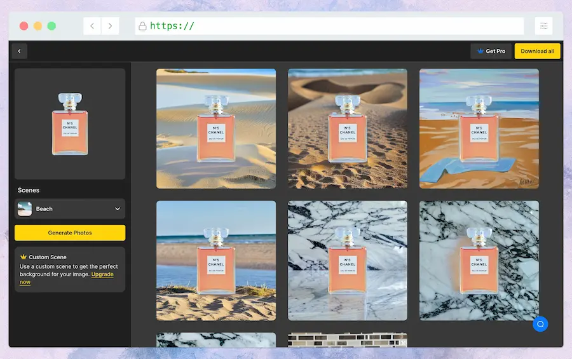Click the https:// address bar field

[329, 26]
